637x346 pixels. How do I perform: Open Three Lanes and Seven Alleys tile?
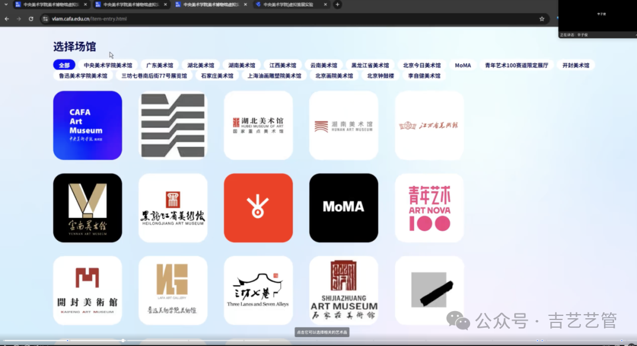click(x=258, y=290)
